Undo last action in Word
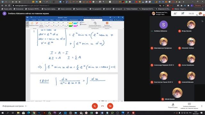This screenshot has width=205, height=115. [x=31, y=17]
